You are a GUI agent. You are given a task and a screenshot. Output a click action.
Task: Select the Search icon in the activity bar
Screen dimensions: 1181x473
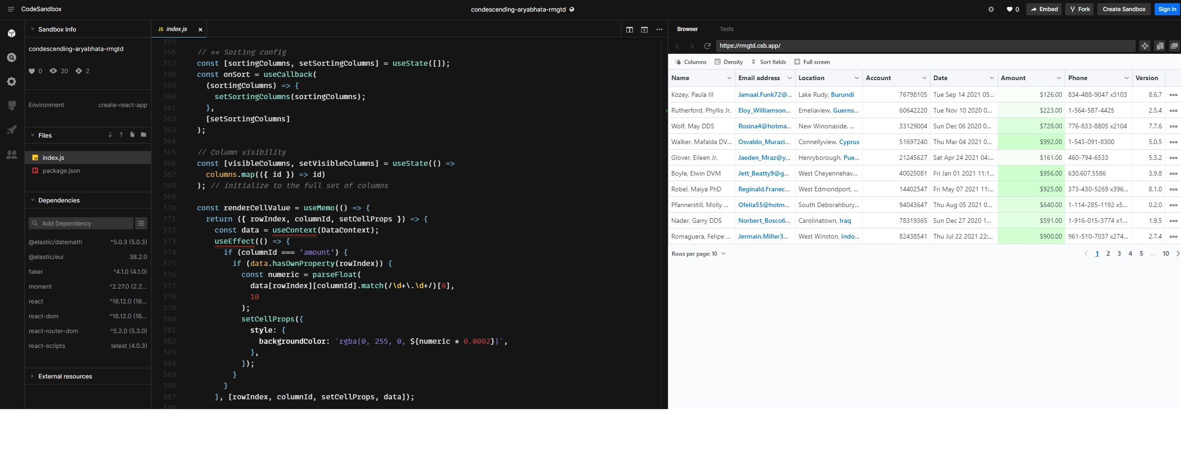click(11, 57)
